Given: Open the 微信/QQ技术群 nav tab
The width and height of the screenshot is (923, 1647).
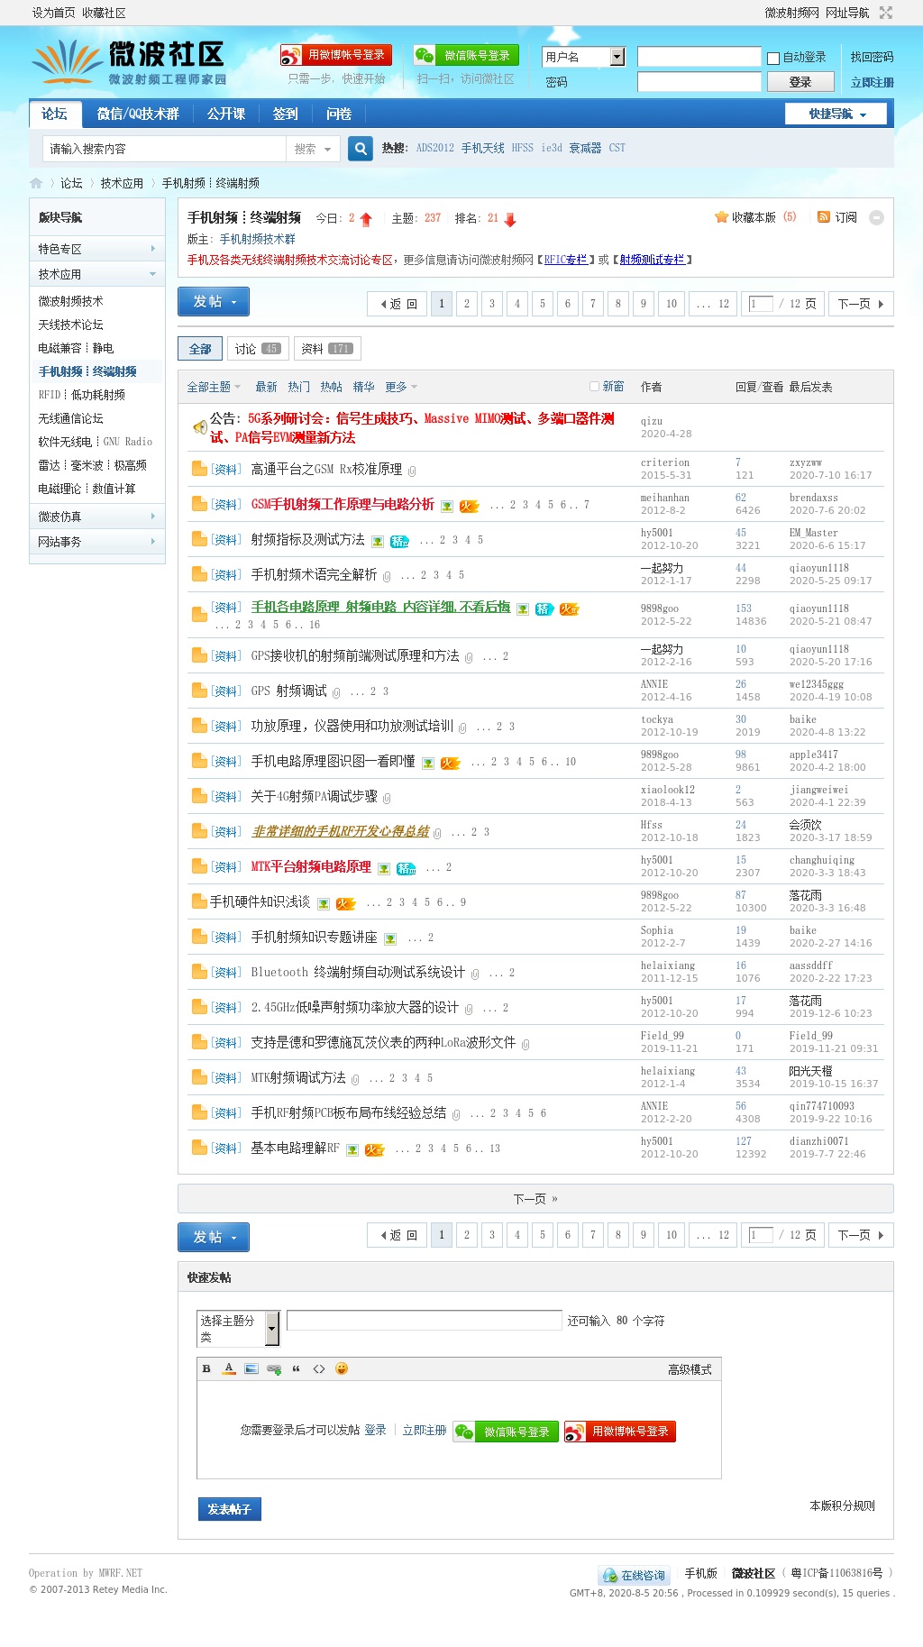Looking at the screenshot, I should tap(138, 114).
